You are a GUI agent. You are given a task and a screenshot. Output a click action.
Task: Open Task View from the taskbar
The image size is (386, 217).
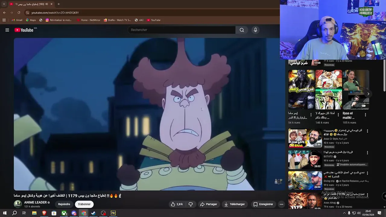pyautogui.click(x=24, y=213)
